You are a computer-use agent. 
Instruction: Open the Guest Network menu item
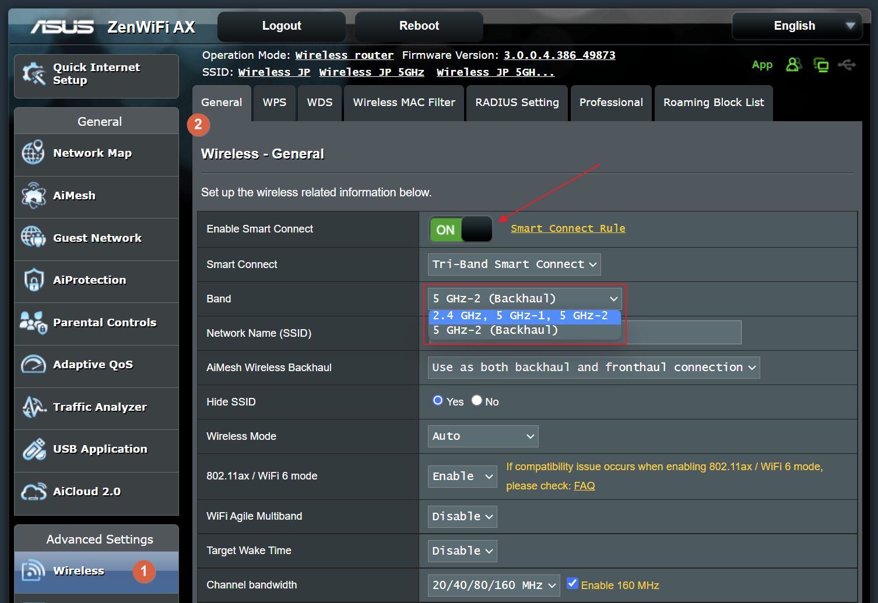pos(97,238)
